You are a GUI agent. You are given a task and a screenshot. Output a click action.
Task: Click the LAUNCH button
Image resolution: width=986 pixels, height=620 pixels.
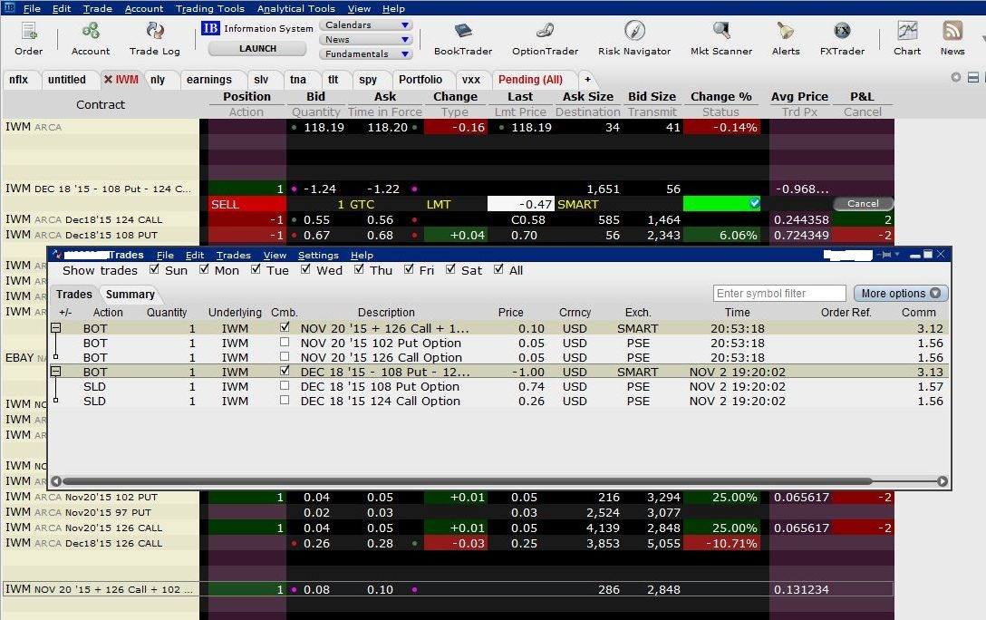coord(257,48)
